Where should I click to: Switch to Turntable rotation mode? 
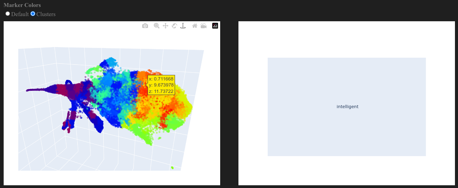pos(183,26)
